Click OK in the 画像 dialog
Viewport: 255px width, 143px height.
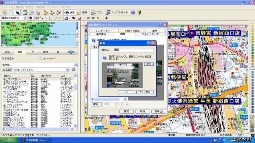click(126, 92)
